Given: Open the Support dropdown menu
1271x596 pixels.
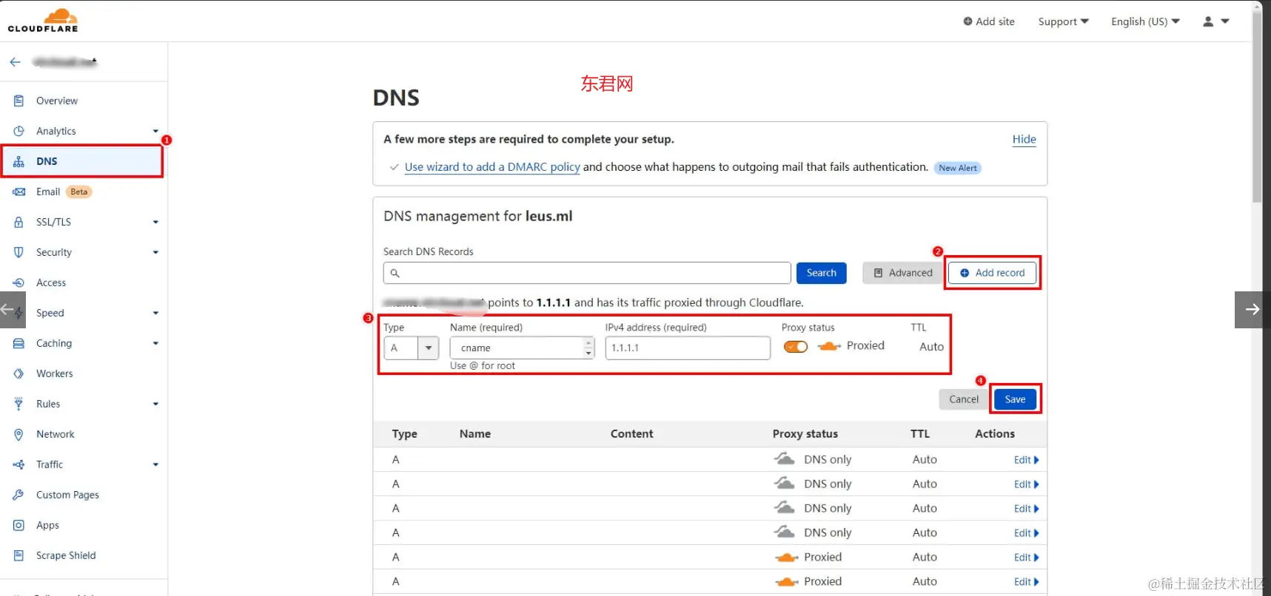Looking at the screenshot, I should pyautogui.click(x=1063, y=21).
